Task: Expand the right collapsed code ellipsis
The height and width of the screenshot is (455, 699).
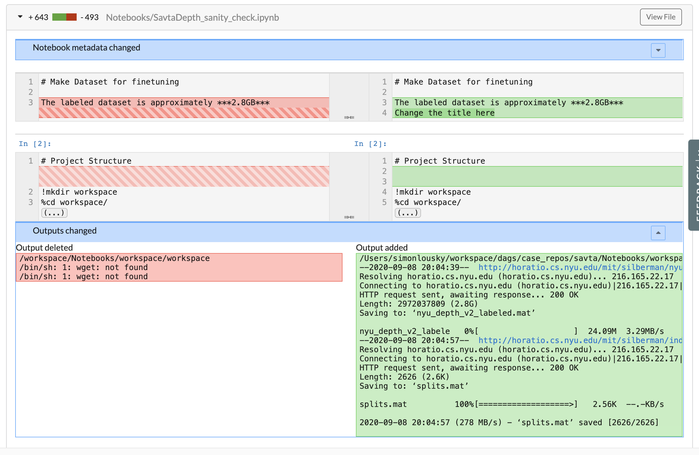Action: point(408,213)
